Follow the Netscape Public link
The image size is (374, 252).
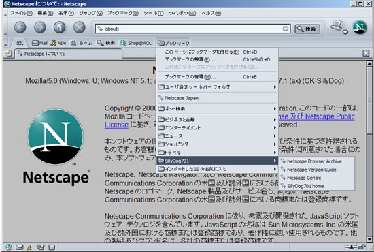[x=330, y=116]
